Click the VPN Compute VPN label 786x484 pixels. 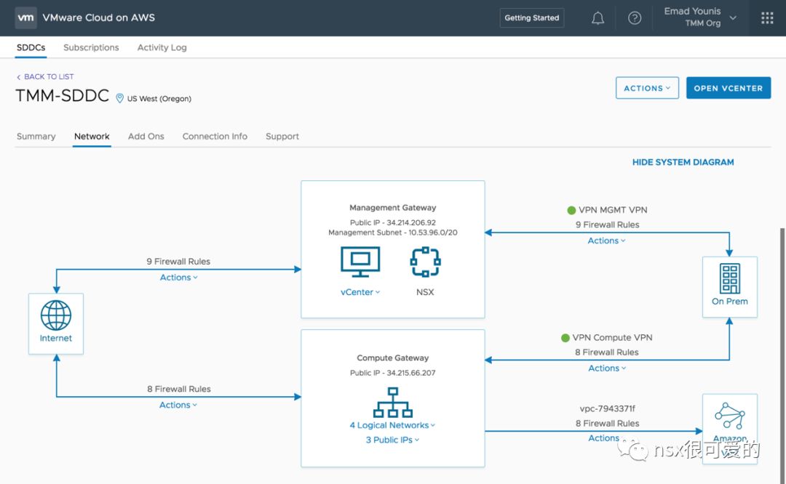[612, 338]
